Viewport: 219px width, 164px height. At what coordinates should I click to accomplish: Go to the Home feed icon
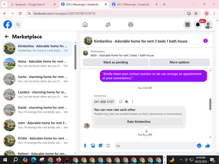(85, 24)
